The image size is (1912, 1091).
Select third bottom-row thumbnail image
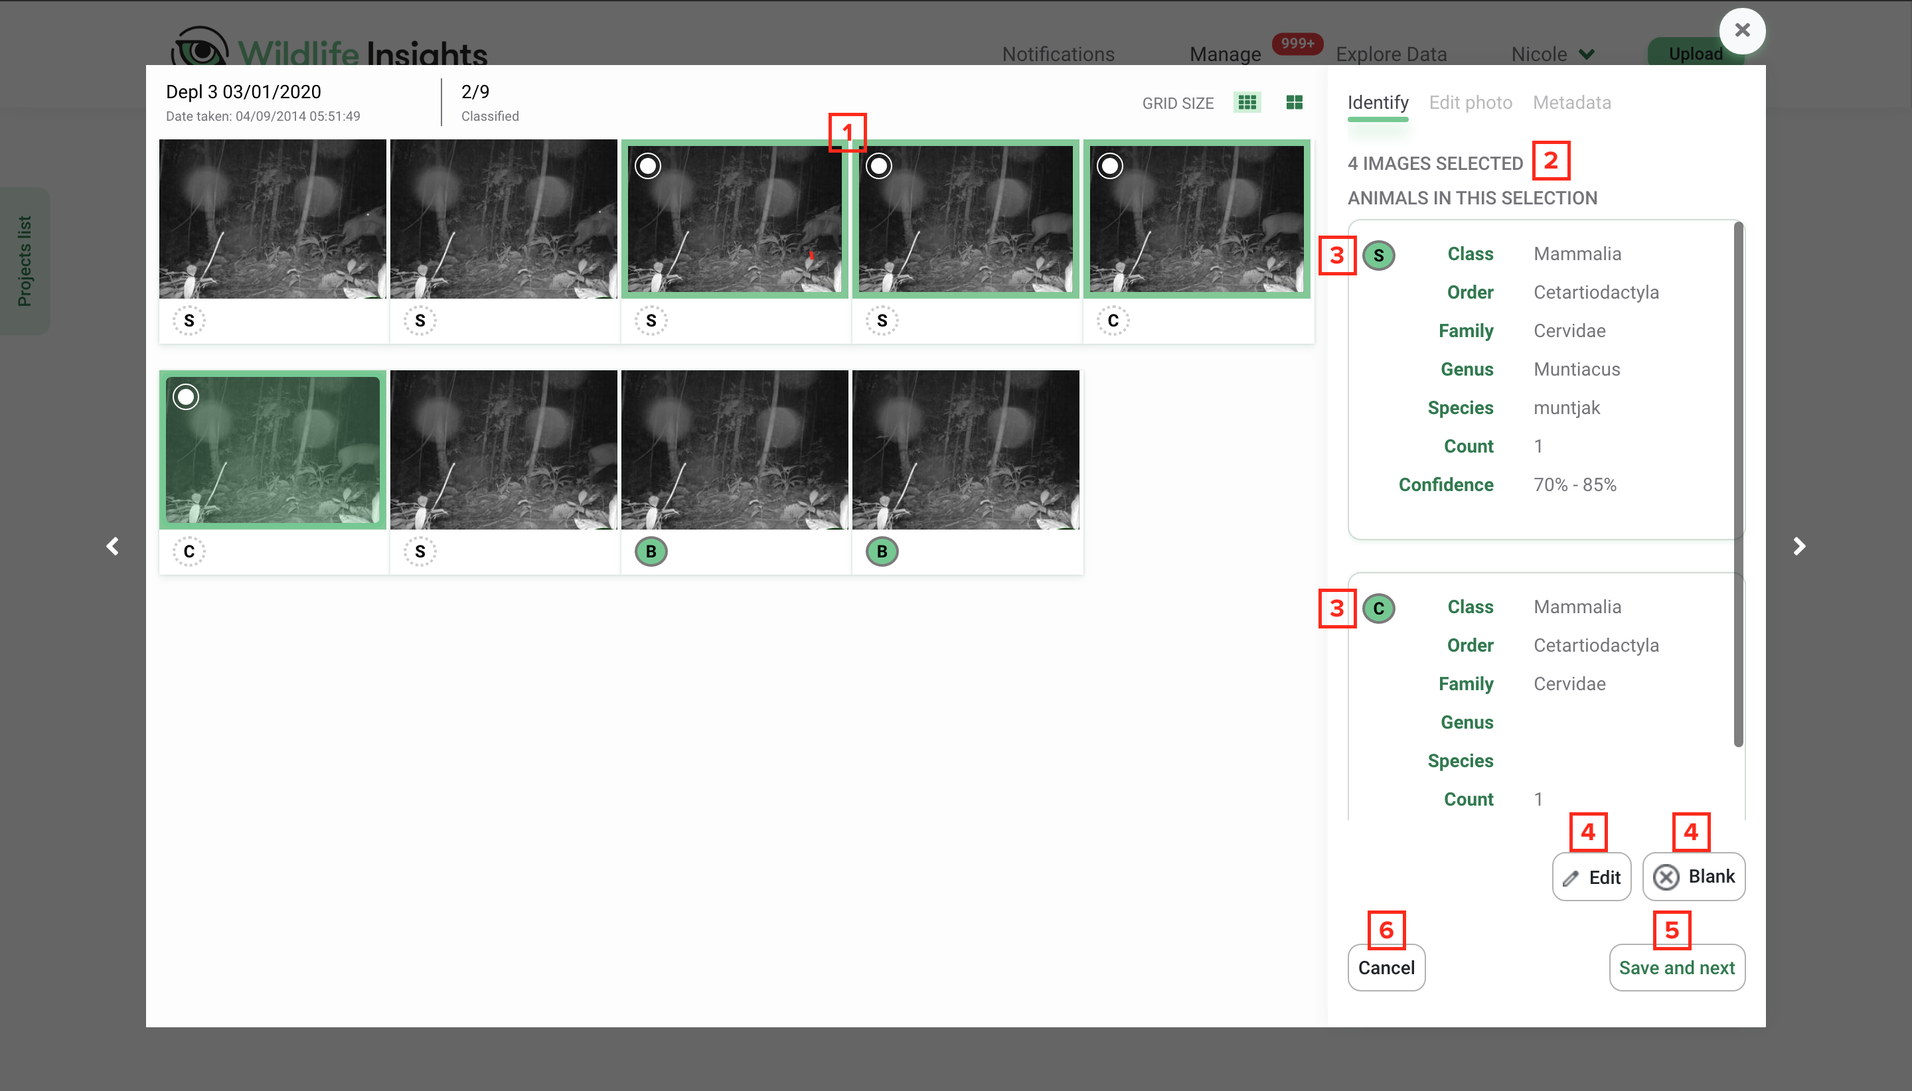[x=734, y=449]
